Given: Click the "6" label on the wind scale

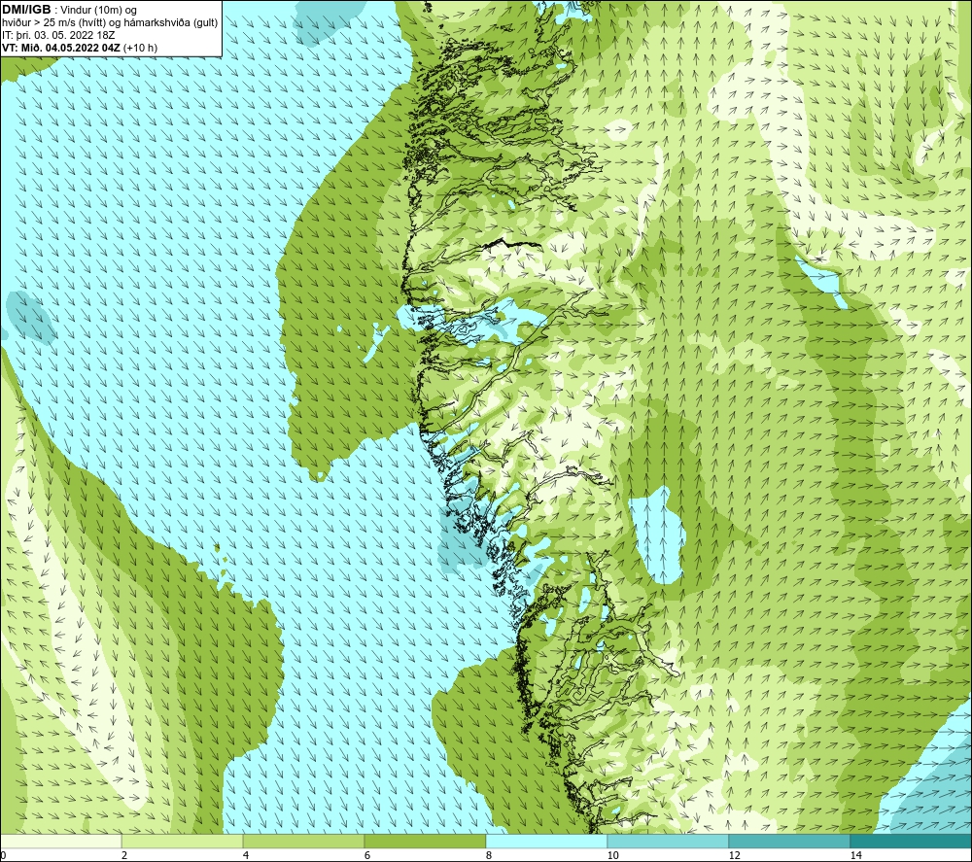Looking at the screenshot, I should 367,855.
